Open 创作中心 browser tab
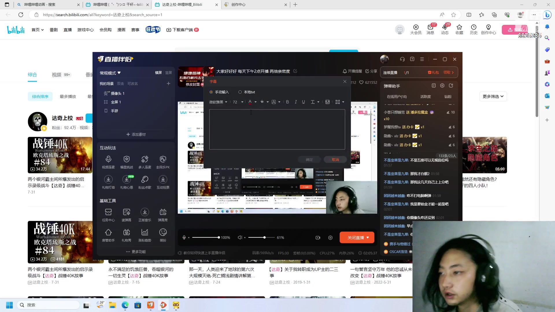Viewport: 555px width, 312px height. (256, 5)
